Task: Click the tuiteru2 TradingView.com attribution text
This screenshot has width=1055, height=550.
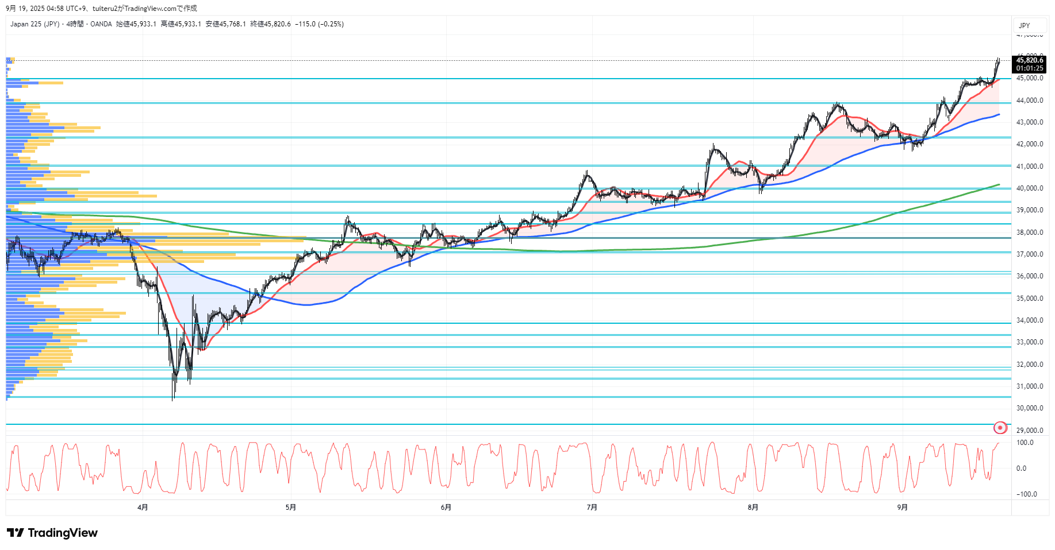Action: click(144, 8)
